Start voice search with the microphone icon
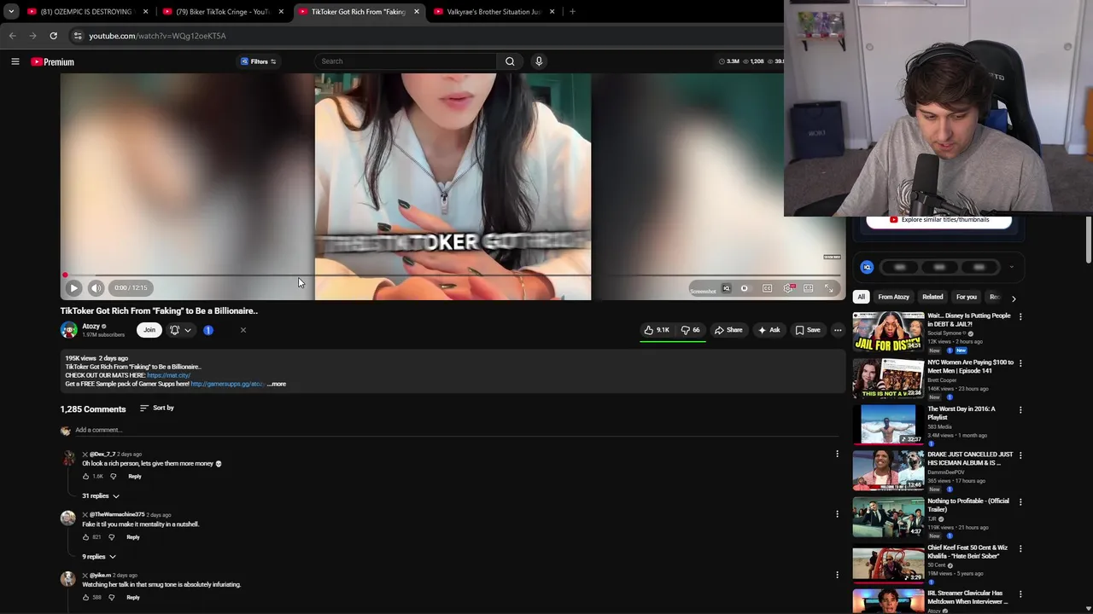The height and width of the screenshot is (614, 1093). pos(539,61)
